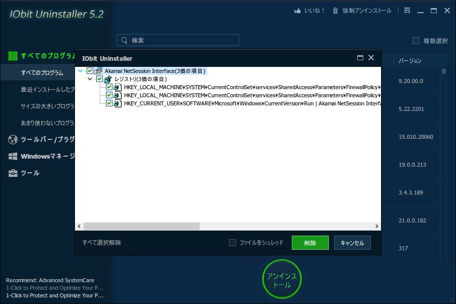Viewport: 456px width, 304px height.
Task: Click the horizontal scrollbar thumb
Action: [x=142, y=226]
